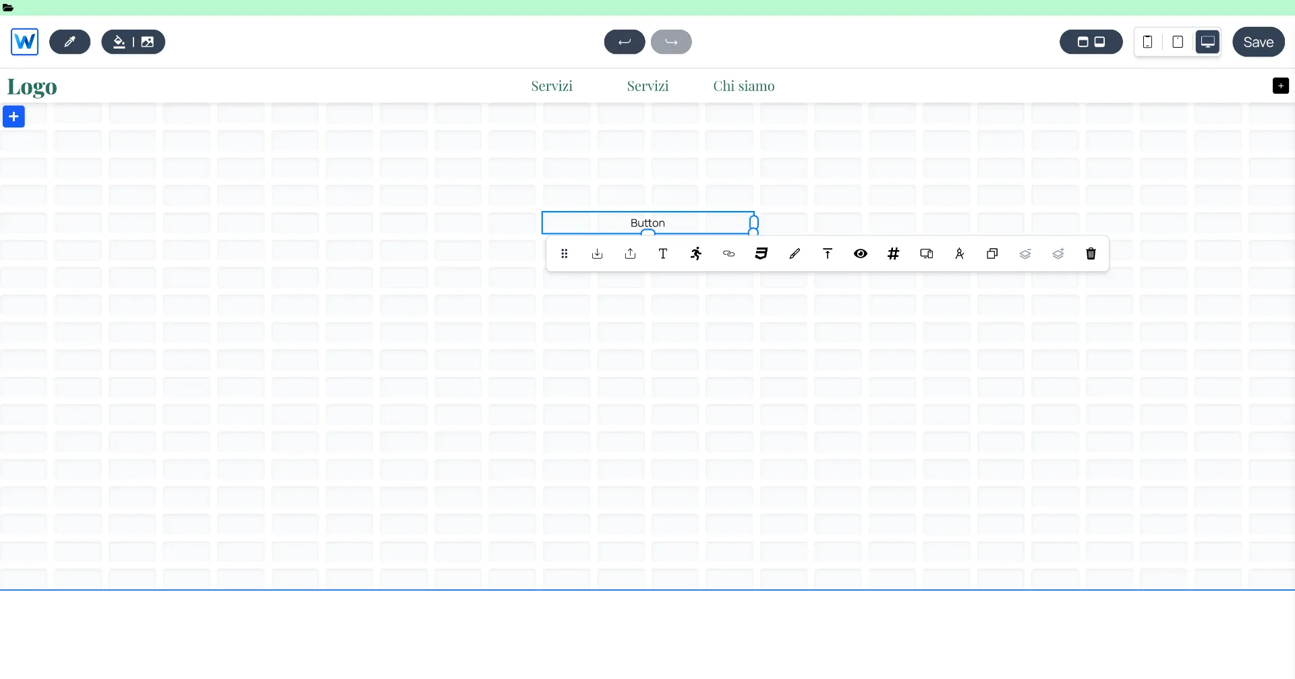Click the paintbrush style icon in toolbar
The height and width of the screenshot is (679, 1295).
pos(795,254)
